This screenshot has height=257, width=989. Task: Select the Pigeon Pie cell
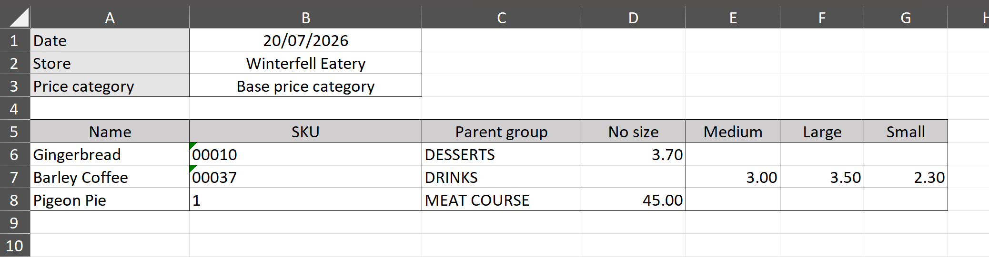click(x=110, y=200)
